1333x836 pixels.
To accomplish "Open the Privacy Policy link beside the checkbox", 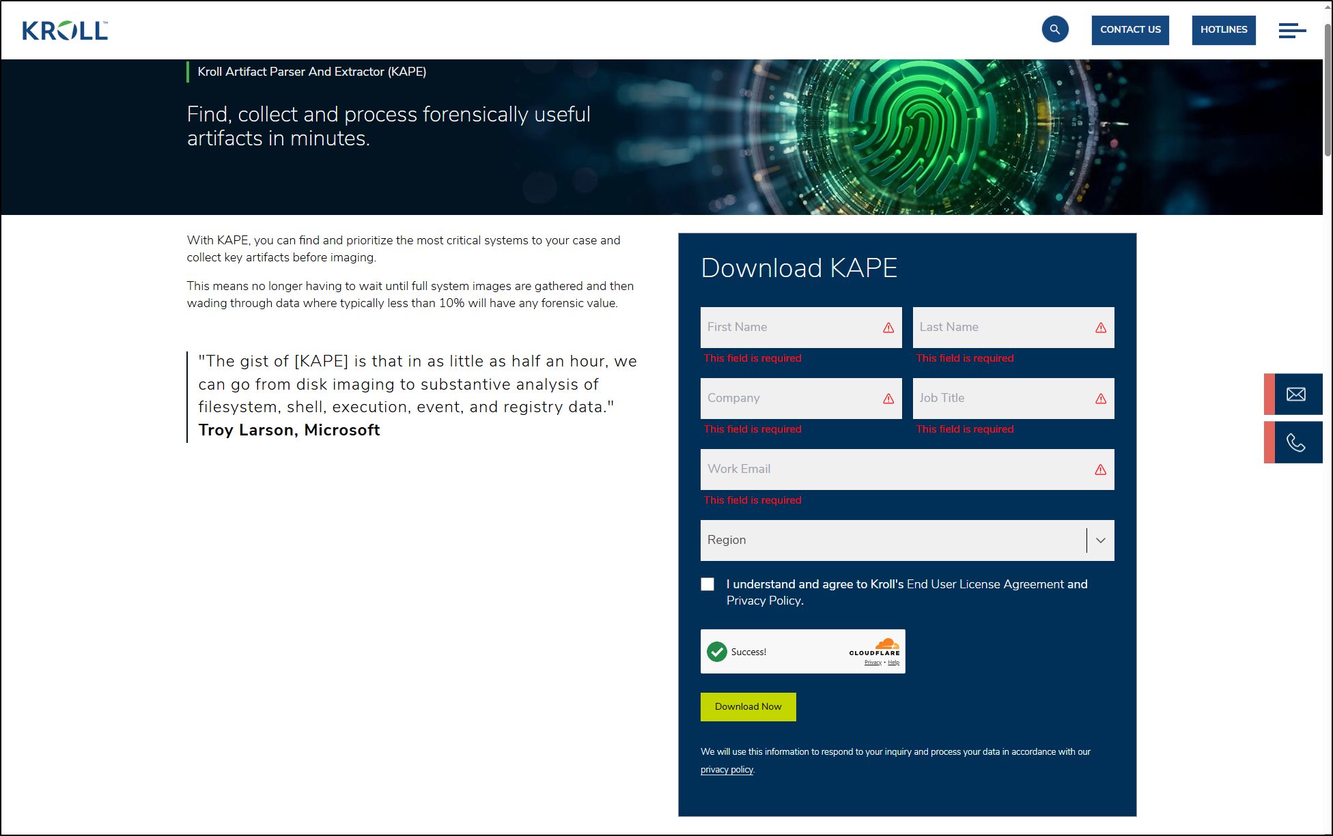I will tap(763, 601).
